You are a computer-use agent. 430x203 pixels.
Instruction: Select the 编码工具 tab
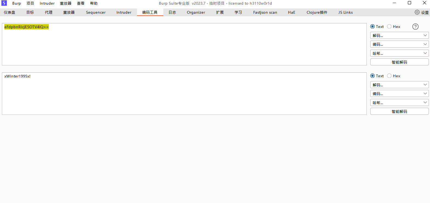[150, 12]
